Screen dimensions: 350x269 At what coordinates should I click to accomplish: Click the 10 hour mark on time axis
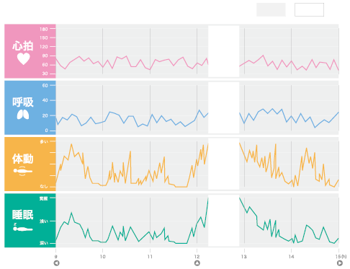[103, 257]
